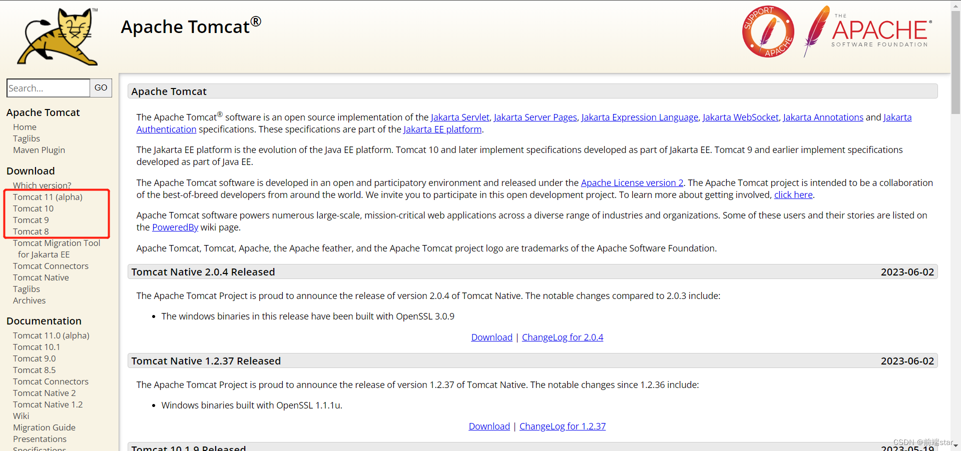The width and height of the screenshot is (961, 451).
Task: Open Apache License version 2 link
Action: tap(632, 183)
